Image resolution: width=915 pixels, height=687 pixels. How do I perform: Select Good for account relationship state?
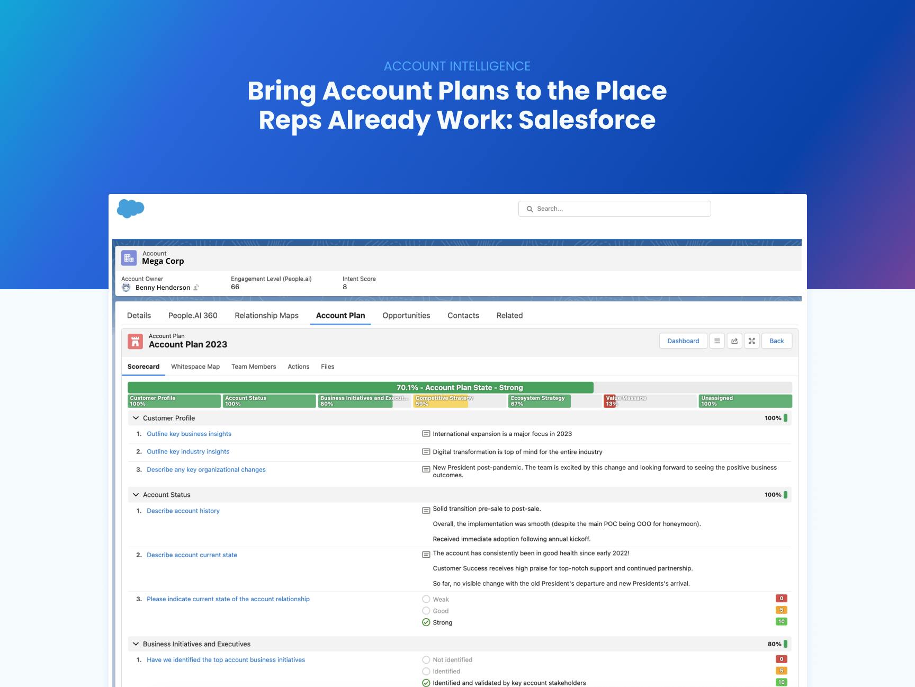426,611
